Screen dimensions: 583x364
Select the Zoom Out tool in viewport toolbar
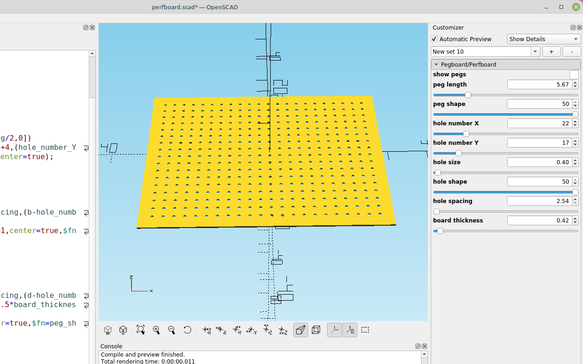[x=171, y=330]
